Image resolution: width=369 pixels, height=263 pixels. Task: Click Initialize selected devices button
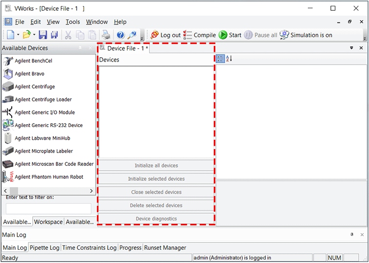(156, 179)
